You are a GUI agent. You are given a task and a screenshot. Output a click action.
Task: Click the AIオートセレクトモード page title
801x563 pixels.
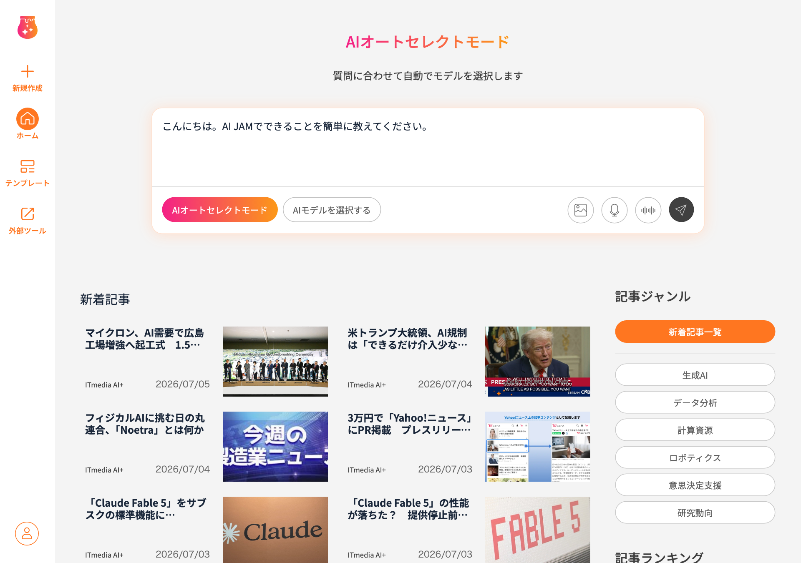(428, 42)
